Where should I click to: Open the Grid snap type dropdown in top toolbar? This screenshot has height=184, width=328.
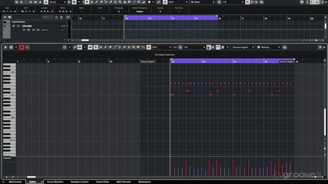[x=178, y=2]
